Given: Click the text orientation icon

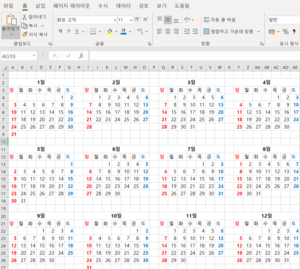Looking at the screenshot, I should coord(187,20).
